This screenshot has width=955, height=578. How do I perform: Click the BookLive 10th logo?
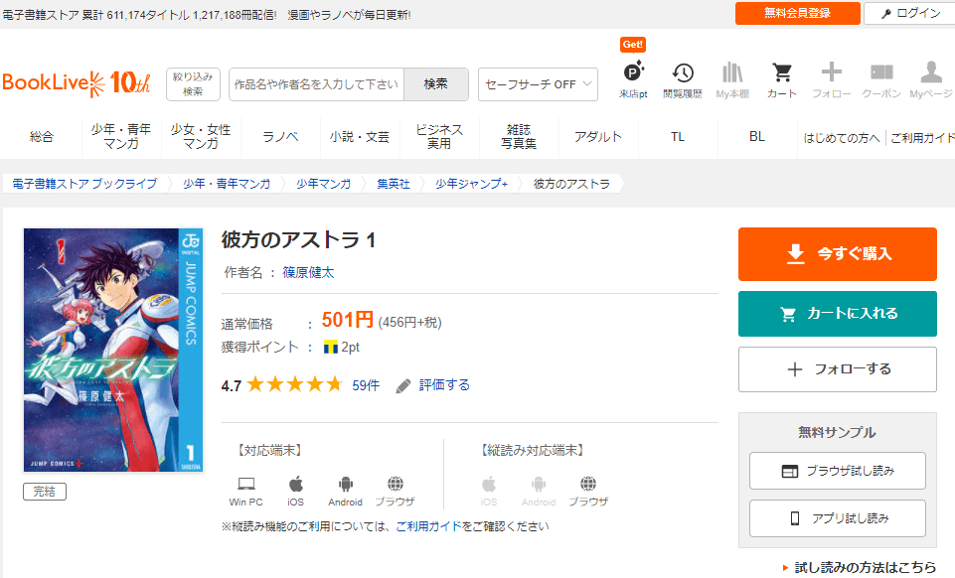(x=77, y=82)
